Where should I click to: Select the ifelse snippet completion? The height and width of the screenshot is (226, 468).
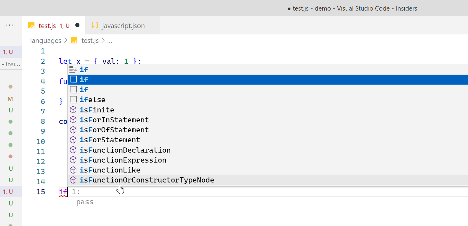92,99
